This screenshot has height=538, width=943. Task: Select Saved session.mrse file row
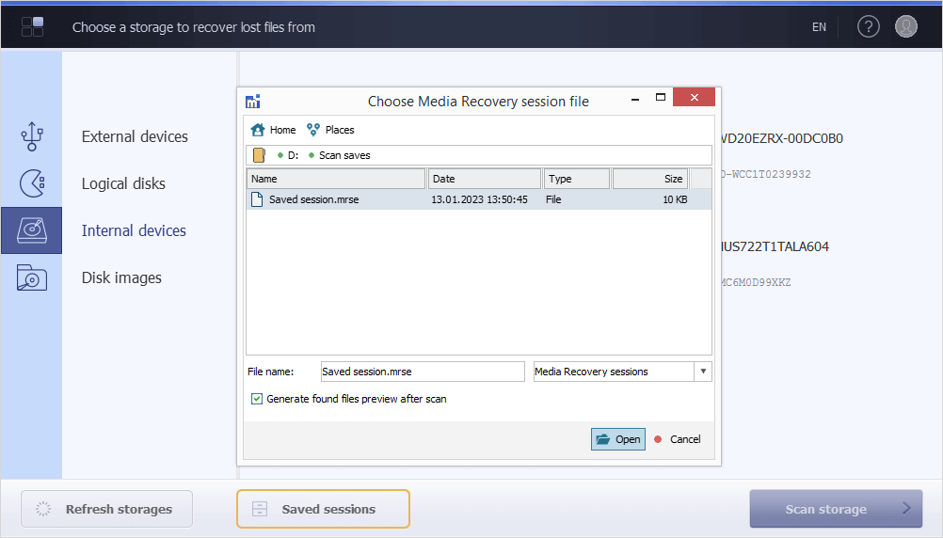pyautogui.click(x=479, y=199)
